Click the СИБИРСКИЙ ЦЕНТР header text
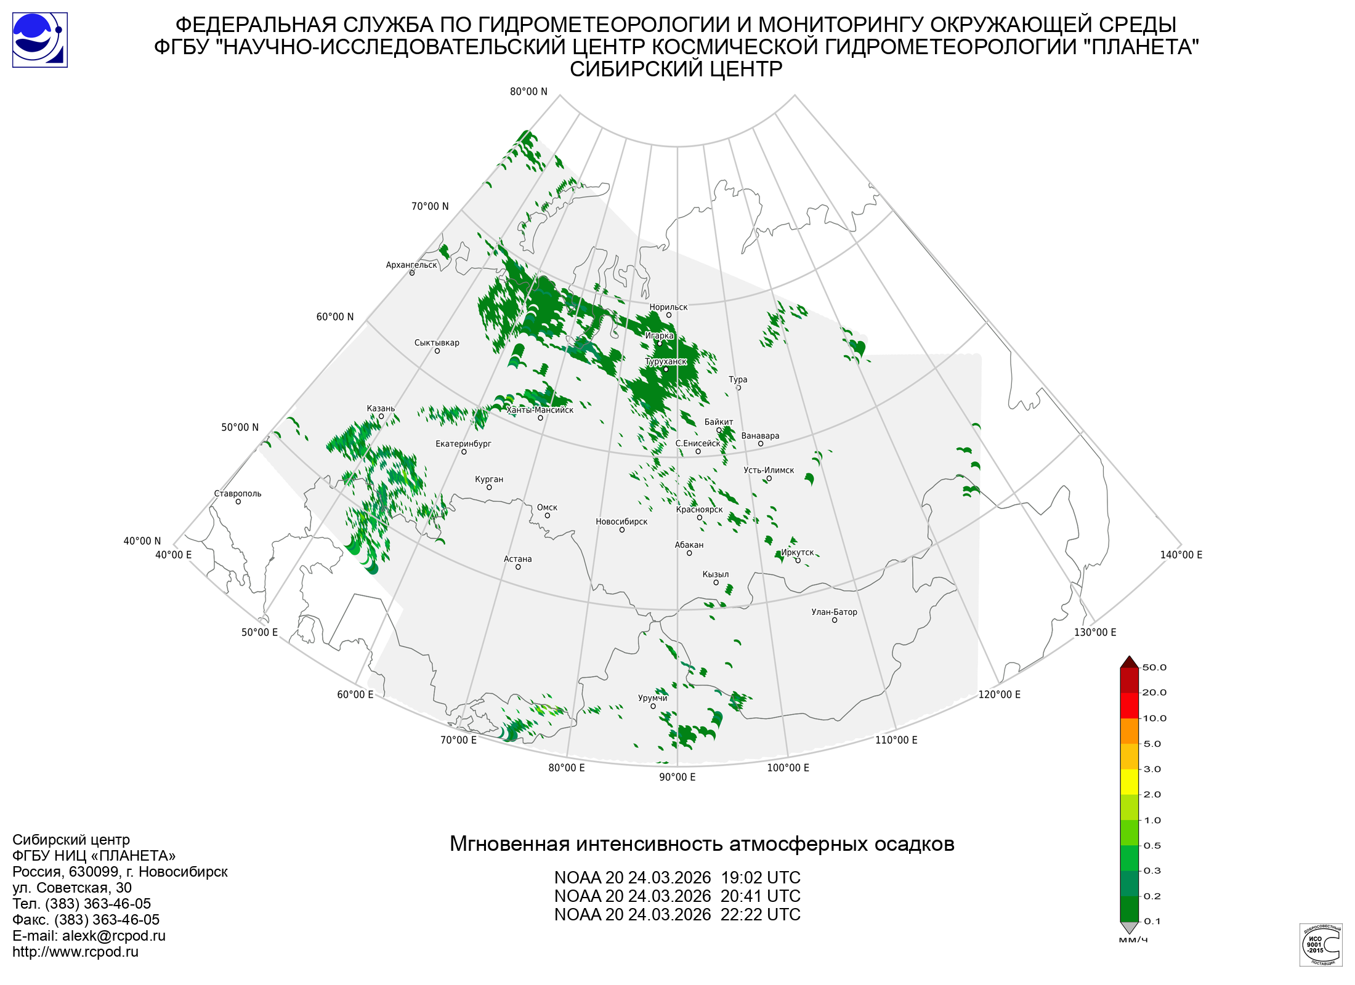 coord(676,69)
